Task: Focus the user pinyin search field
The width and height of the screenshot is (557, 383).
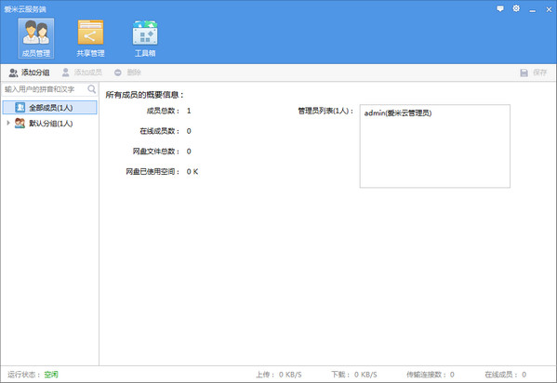Action: pos(45,89)
